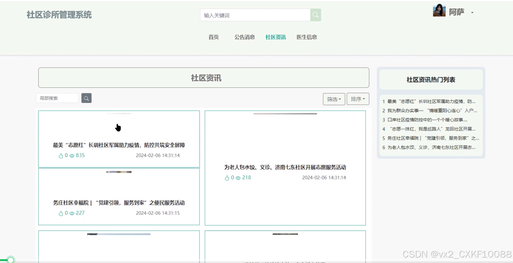Select the 社区资讯 navigation tab
Viewport: 513px width, 263px height.
(276, 37)
